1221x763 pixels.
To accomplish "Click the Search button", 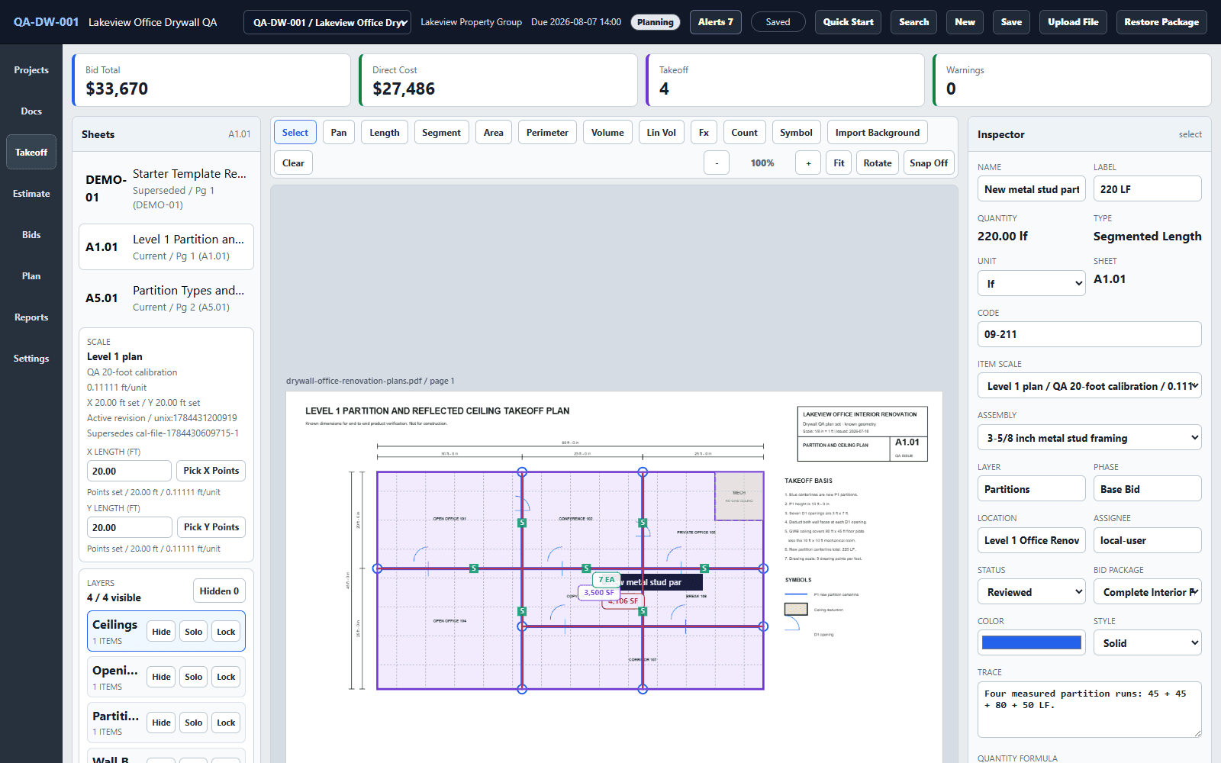I will click(x=913, y=22).
